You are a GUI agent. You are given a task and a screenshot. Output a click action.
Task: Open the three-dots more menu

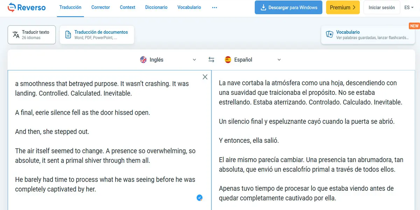coord(215,7)
